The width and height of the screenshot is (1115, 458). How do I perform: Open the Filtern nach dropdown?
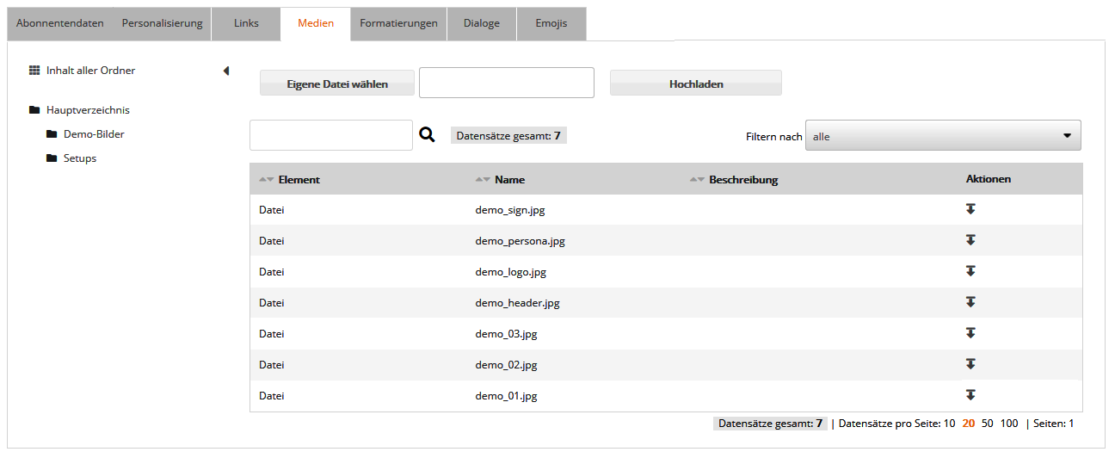click(x=943, y=136)
